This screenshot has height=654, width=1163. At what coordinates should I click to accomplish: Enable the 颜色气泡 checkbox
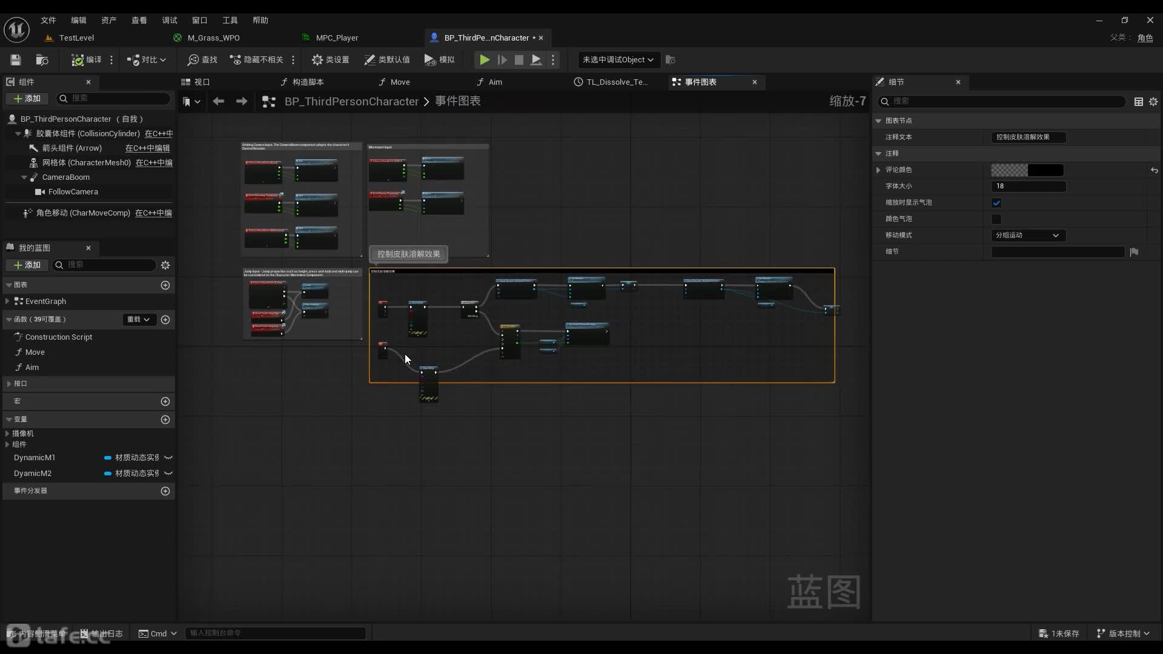pyautogui.click(x=996, y=219)
